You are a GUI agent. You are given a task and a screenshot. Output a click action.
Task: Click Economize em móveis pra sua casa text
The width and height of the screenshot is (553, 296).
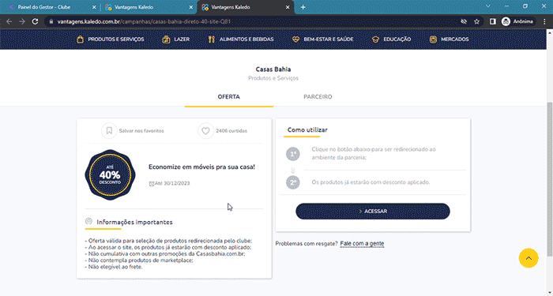(201, 167)
